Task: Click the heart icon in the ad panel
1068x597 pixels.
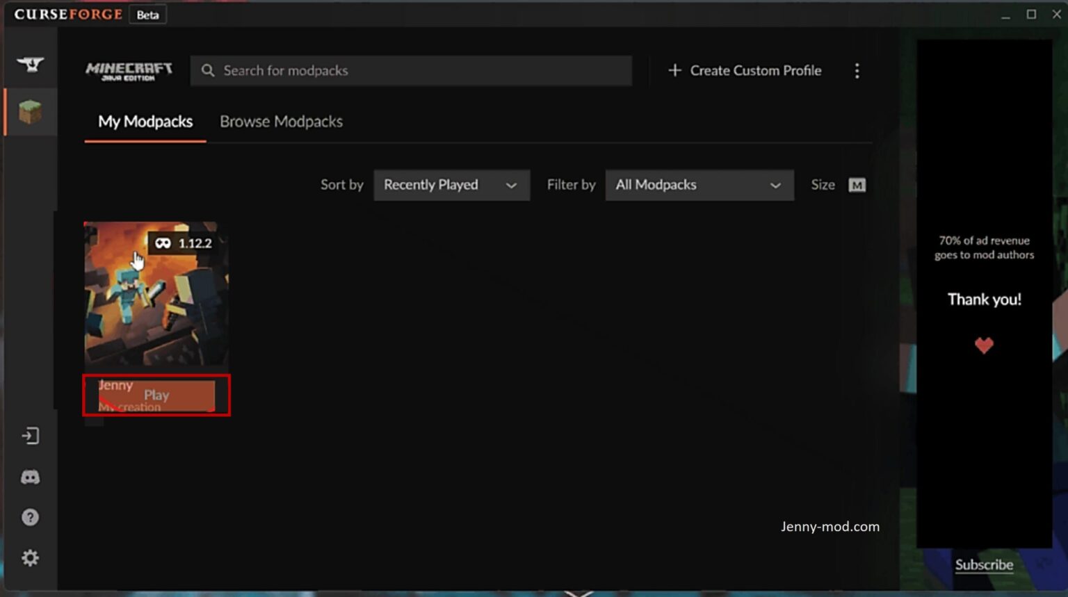Action: [x=984, y=345]
